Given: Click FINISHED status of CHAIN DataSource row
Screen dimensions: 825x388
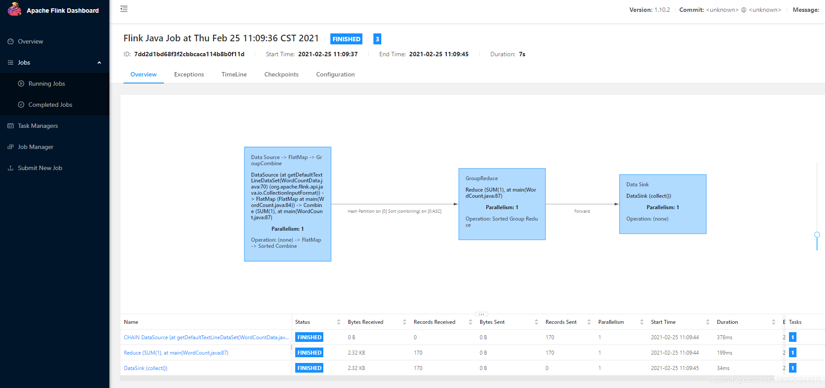Looking at the screenshot, I should (x=309, y=337).
